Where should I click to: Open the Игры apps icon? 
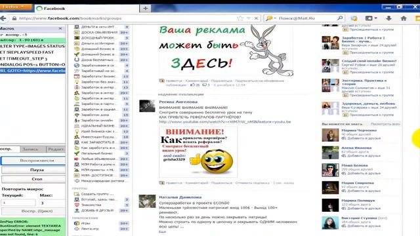77,223
